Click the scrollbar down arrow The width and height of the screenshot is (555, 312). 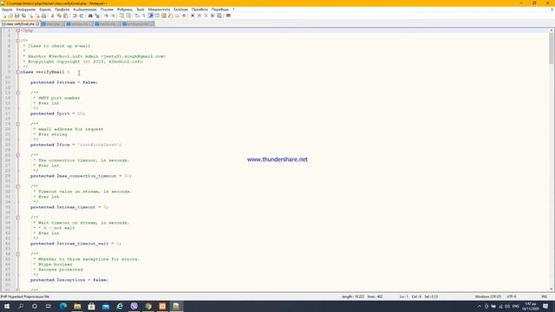[552, 289]
